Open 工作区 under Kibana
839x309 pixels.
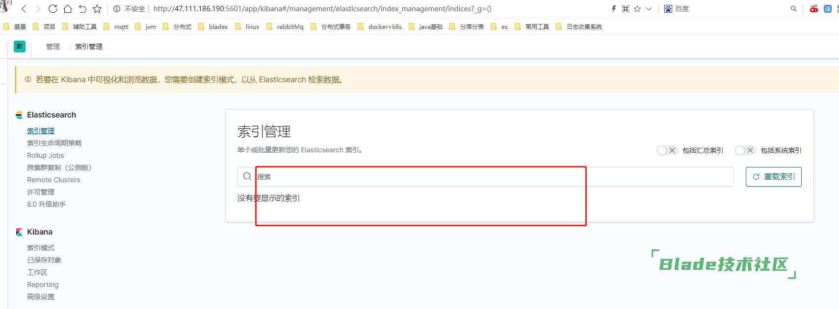(x=37, y=272)
